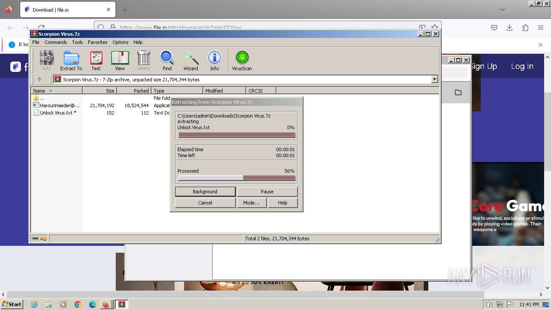The height and width of the screenshot is (310, 551).
Task: Sort by Name column header
Action: click(x=56, y=90)
